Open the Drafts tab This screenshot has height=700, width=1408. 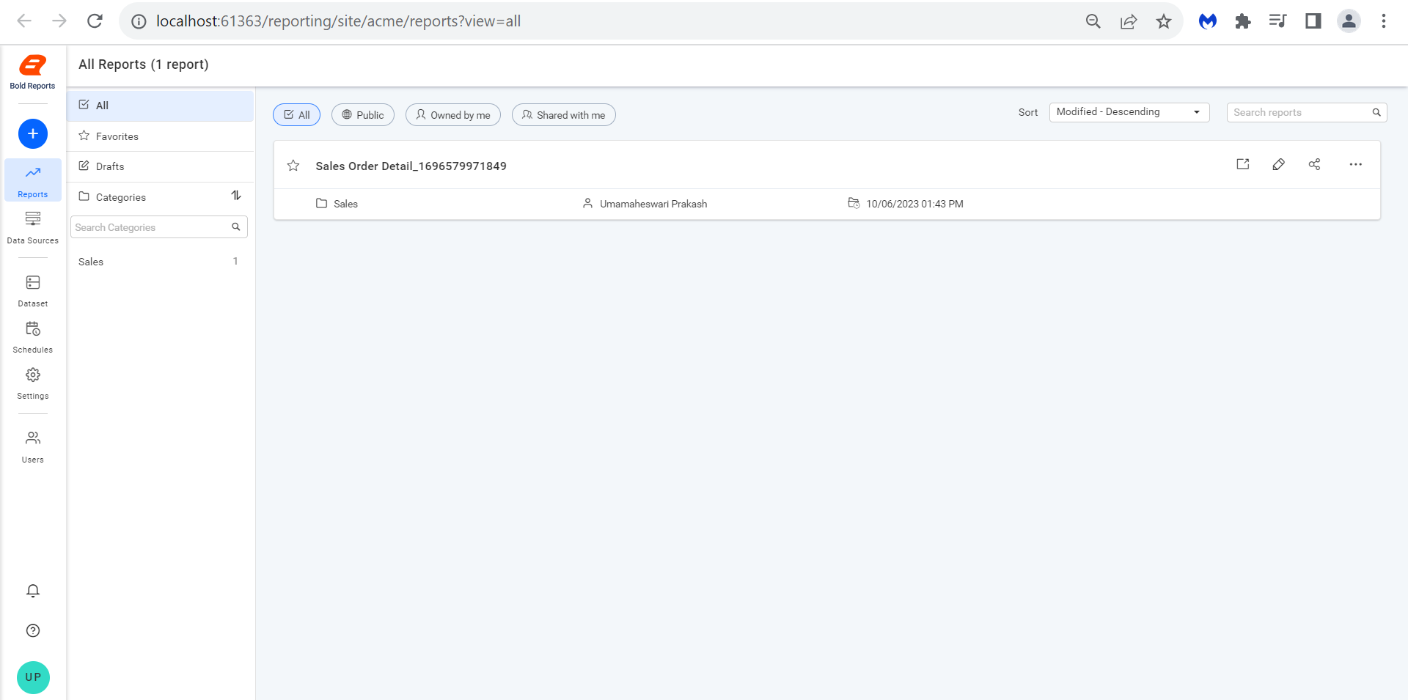pyautogui.click(x=110, y=166)
